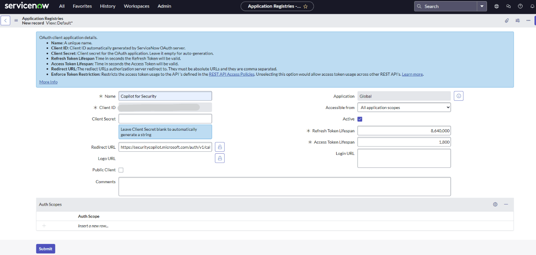Viewport: 536px width, 255px height.
Task: Click the Comments text area
Action: 284,186
